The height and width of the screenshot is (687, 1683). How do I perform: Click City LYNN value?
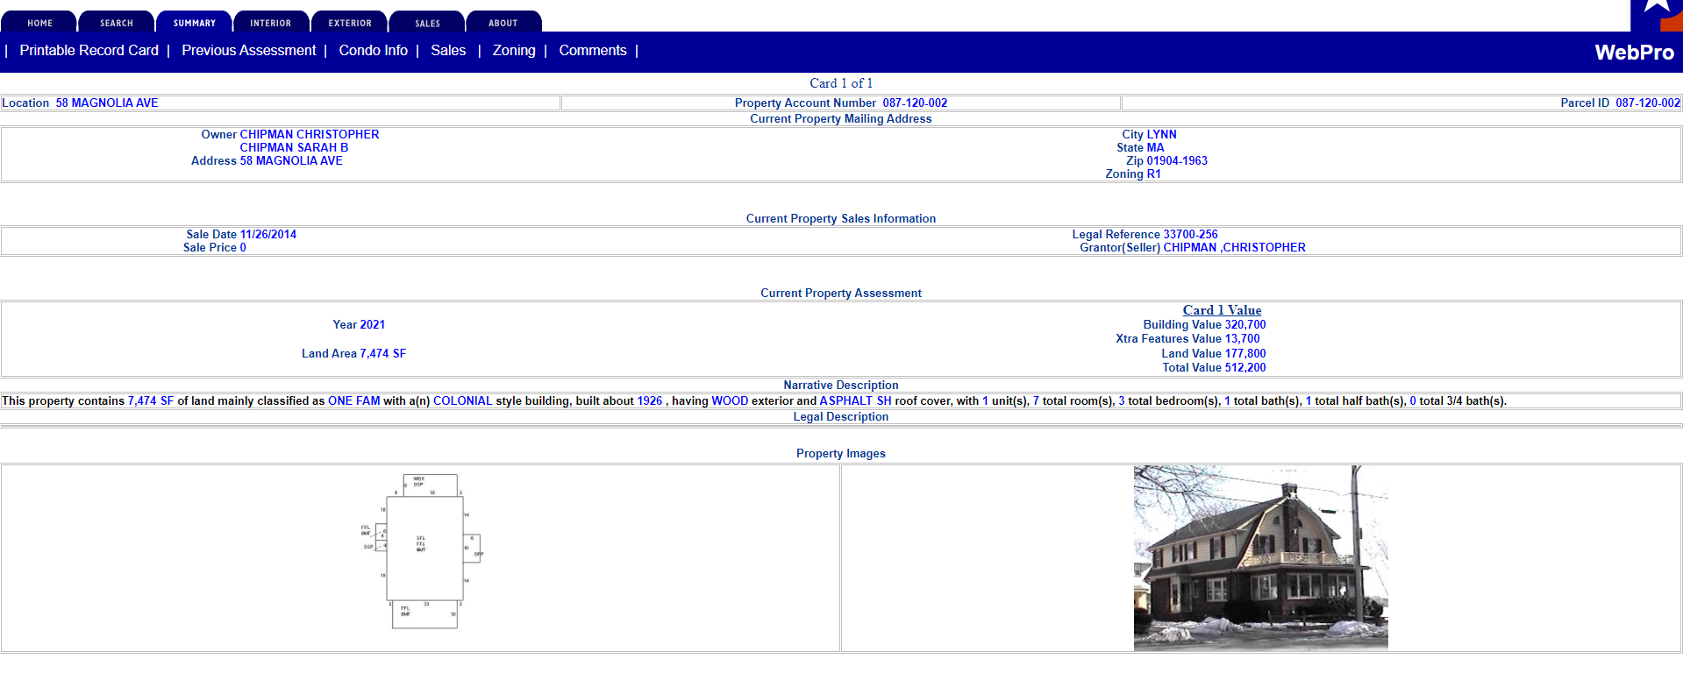pyautogui.click(x=1162, y=135)
